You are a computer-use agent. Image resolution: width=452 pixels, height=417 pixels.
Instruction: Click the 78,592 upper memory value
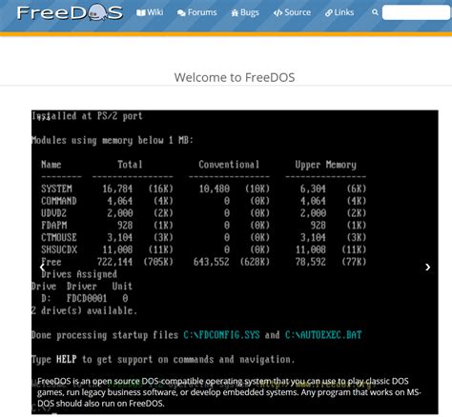(x=311, y=262)
